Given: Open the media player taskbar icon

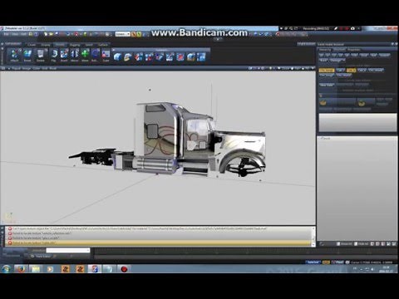Looking at the screenshot, I should tap(50, 269).
